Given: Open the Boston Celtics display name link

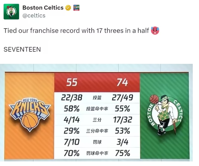Looking at the screenshot, I should pyautogui.click(x=43, y=8).
